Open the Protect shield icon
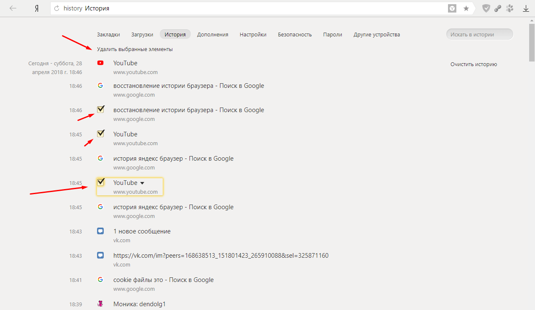This screenshot has height=310, width=535. (486, 8)
